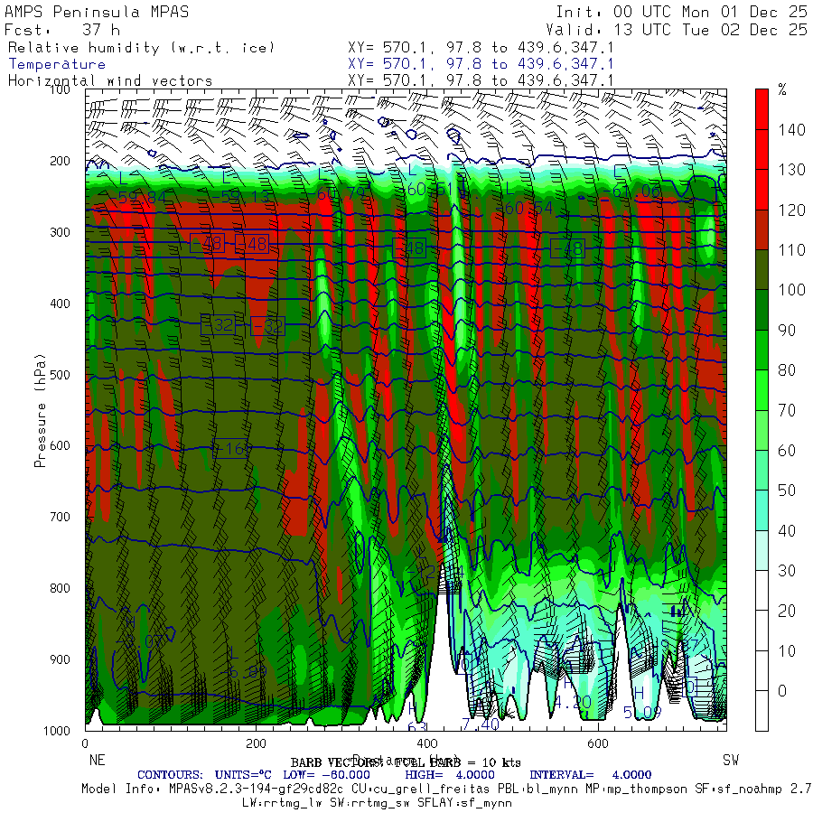Pick the dark green 90–100% colorbar swatch

762,310
